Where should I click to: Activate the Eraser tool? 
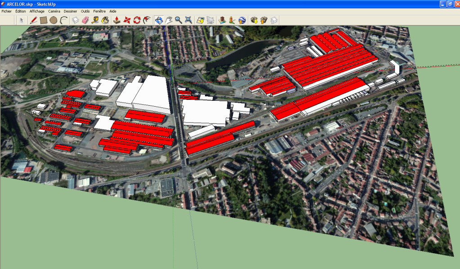(86, 20)
